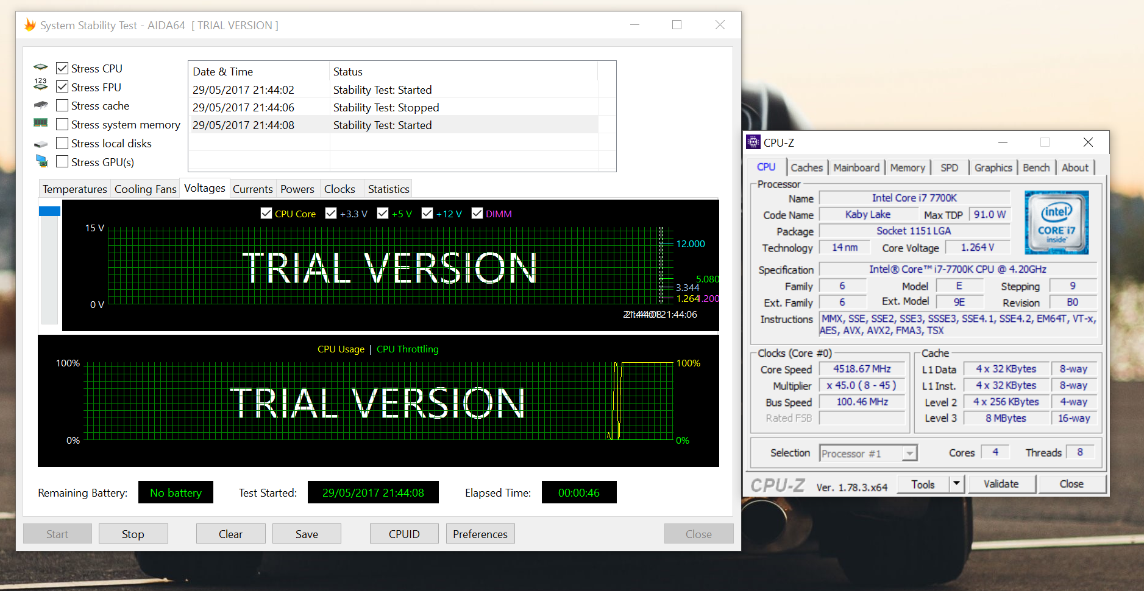Select log row Stability Test: Stopped
The width and height of the screenshot is (1144, 591).
pyautogui.click(x=393, y=107)
